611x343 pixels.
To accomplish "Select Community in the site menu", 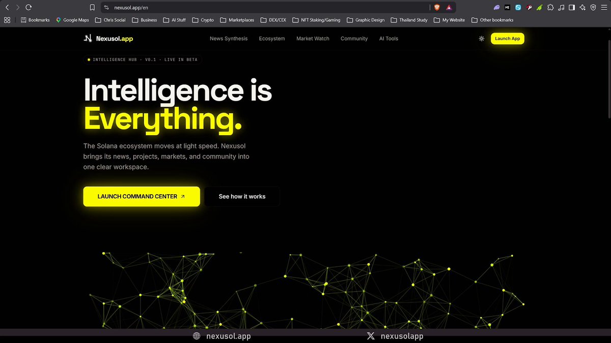I will pos(354,39).
